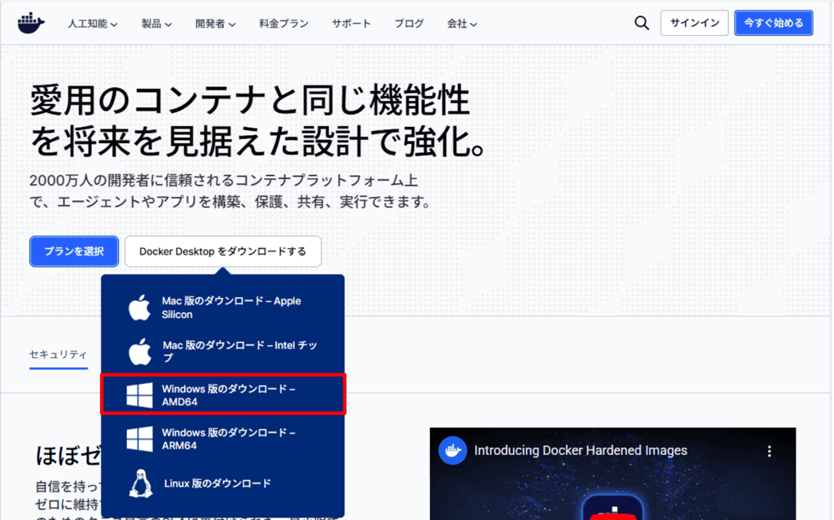Click the サインイン button
This screenshot has height=520, width=834.
click(x=694, y=23)
